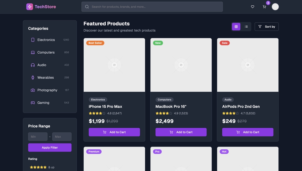Screen dimensions: 302x171
Task: Click the Computers laptop icon
Action: (x=33, y=52)
